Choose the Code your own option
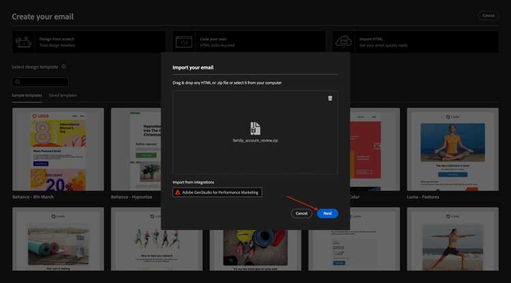The height and width of the screenshot is (283, 511). click(x=249, y=42)
